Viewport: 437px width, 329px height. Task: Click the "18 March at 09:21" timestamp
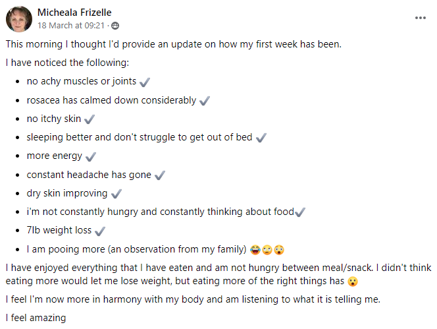pyautogui.click(x=72, y=26)
